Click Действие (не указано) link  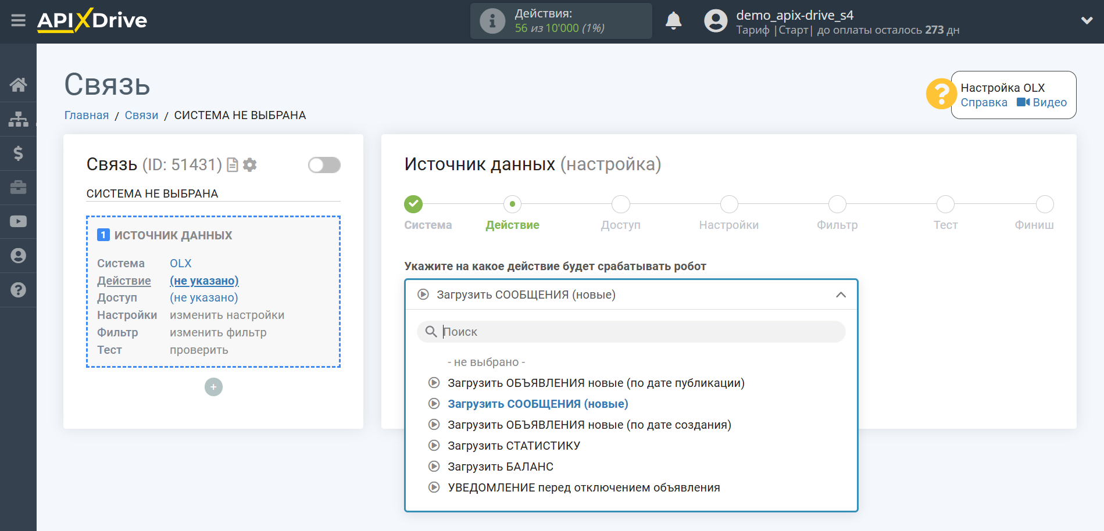pyautogui.click(x=204, y=281)
